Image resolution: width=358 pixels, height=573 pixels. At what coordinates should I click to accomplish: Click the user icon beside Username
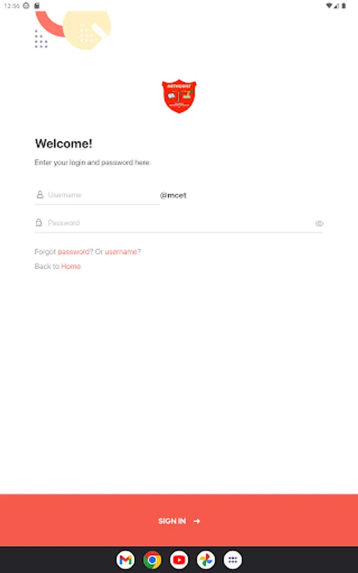point(40,194)
